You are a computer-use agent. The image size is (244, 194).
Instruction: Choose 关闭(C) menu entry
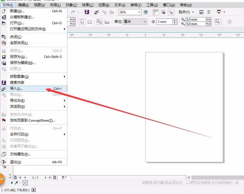pos(34,37)
